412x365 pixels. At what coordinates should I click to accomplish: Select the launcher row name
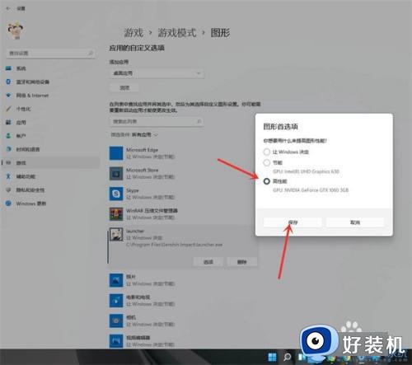(135, 231)
